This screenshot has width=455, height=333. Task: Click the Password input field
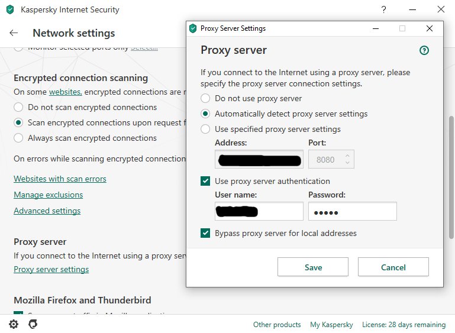click(352, 212)
